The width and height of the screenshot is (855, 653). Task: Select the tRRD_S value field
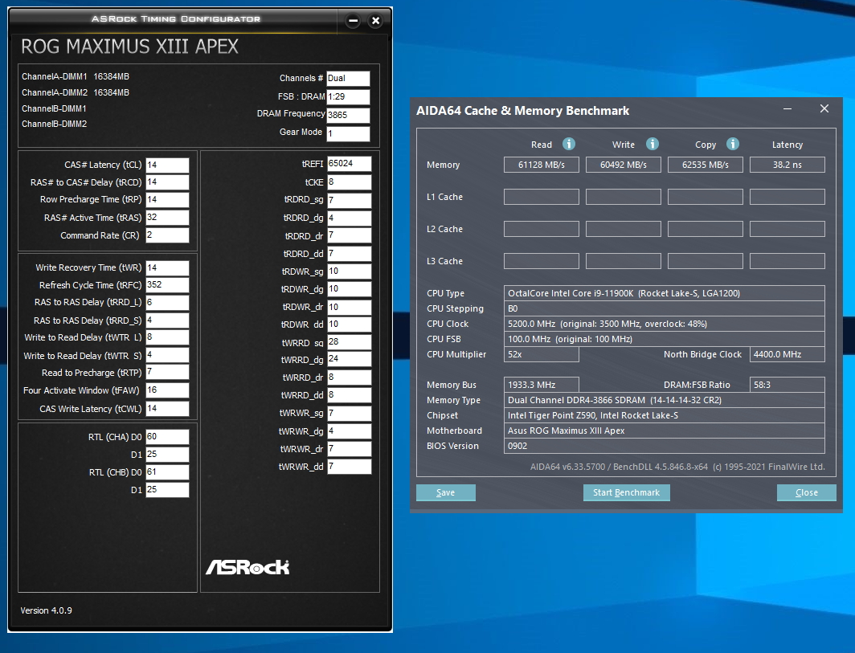click(167, 320)
